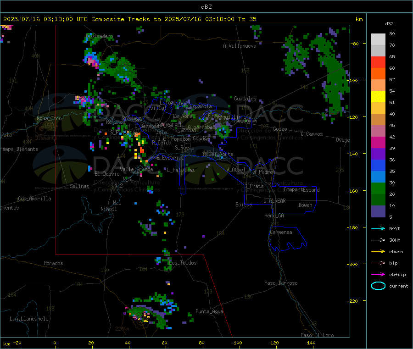Click the Paso_Barroso map label

click(x=281, y=283)
